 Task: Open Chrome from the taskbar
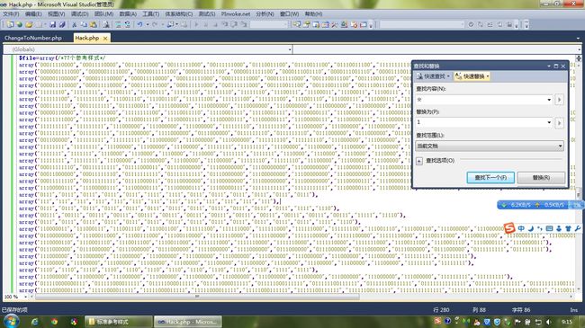(x=55, y=322)
